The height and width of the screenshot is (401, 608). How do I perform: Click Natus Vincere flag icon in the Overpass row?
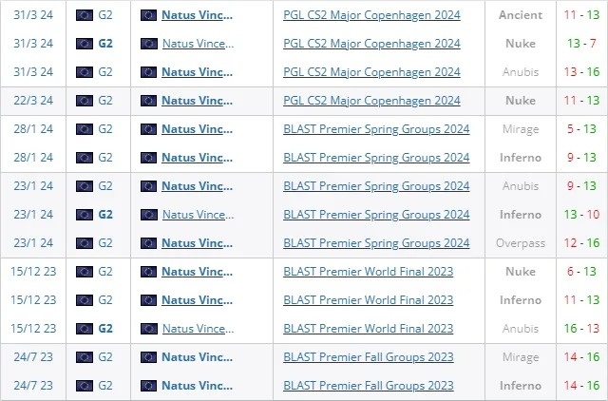148,243
